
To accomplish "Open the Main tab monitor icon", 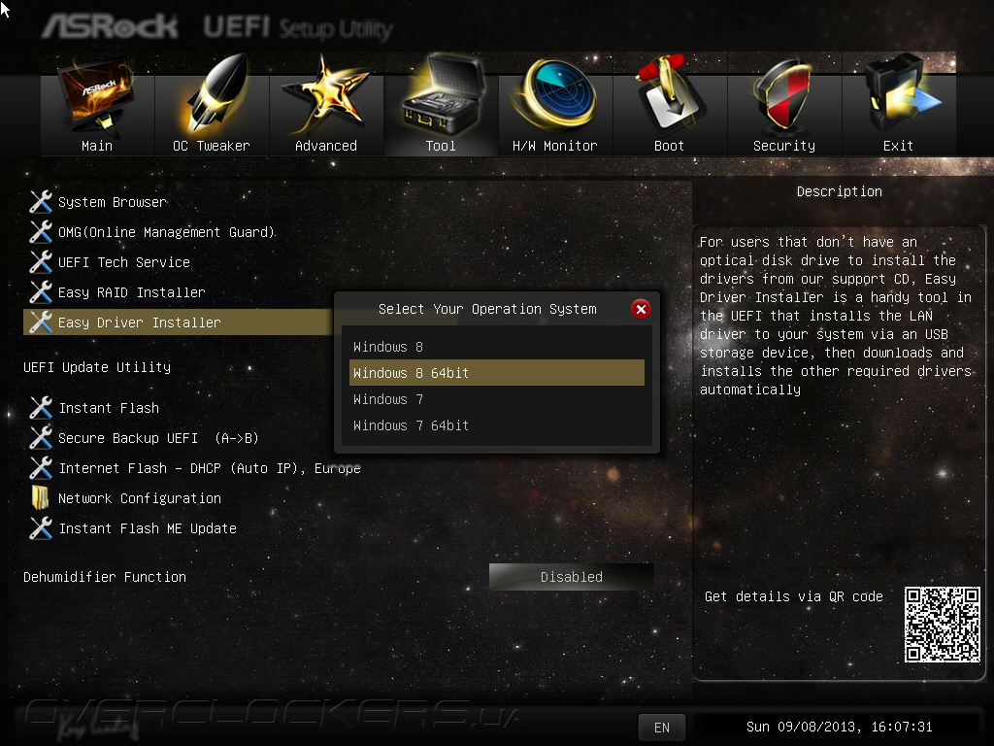I will [96, 95].
